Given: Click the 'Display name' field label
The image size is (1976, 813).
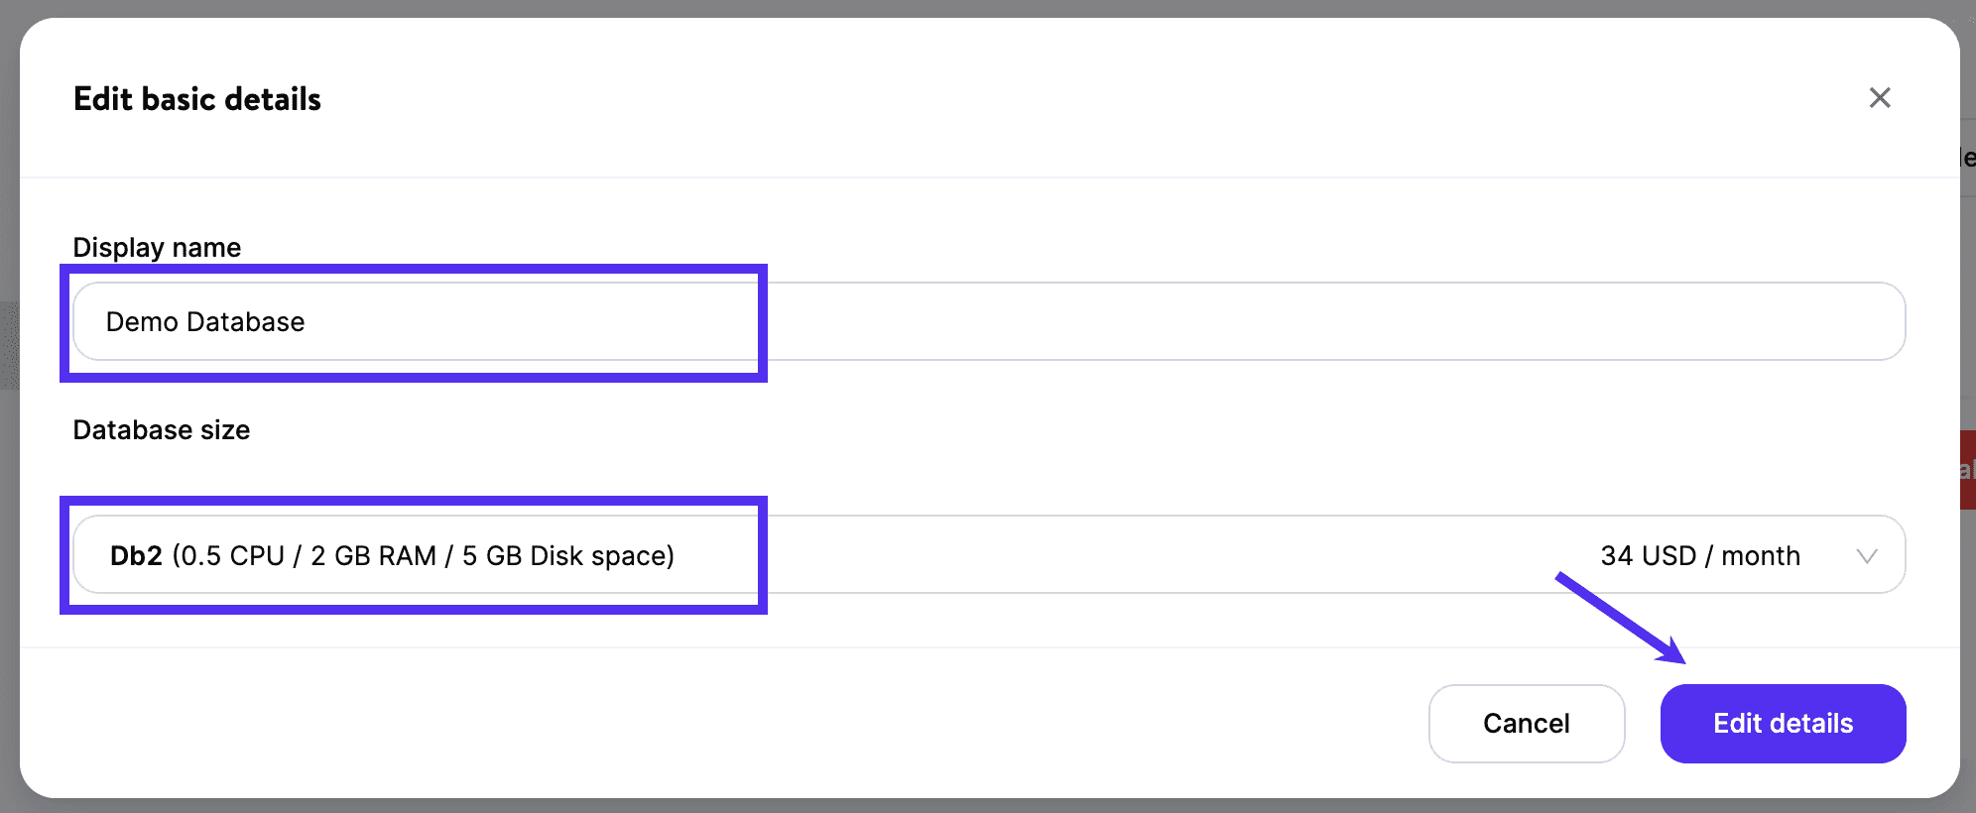Looking at the screenshot, I should pos(157,248).
